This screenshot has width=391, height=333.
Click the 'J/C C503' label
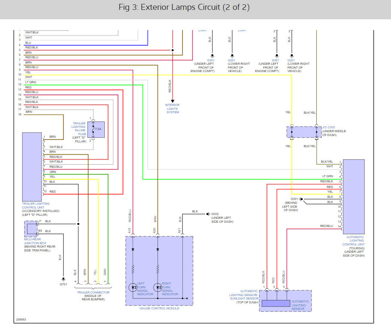click(328, 127)
